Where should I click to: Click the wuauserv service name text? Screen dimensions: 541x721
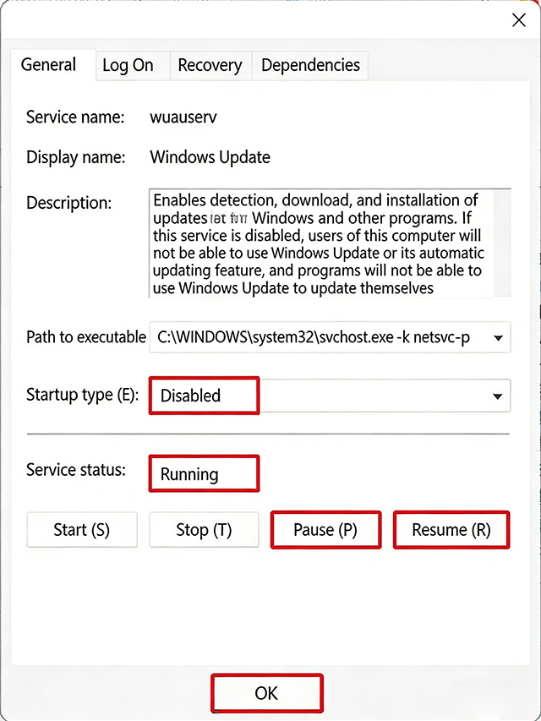(x=183, y=117)
